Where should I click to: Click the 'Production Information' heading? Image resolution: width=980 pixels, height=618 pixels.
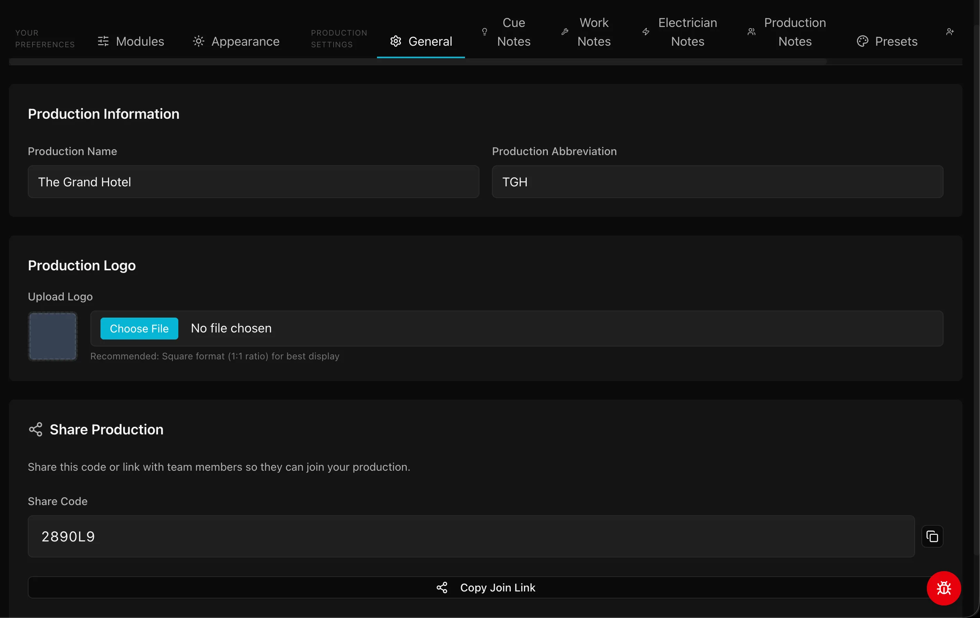[x=103, y=114]
